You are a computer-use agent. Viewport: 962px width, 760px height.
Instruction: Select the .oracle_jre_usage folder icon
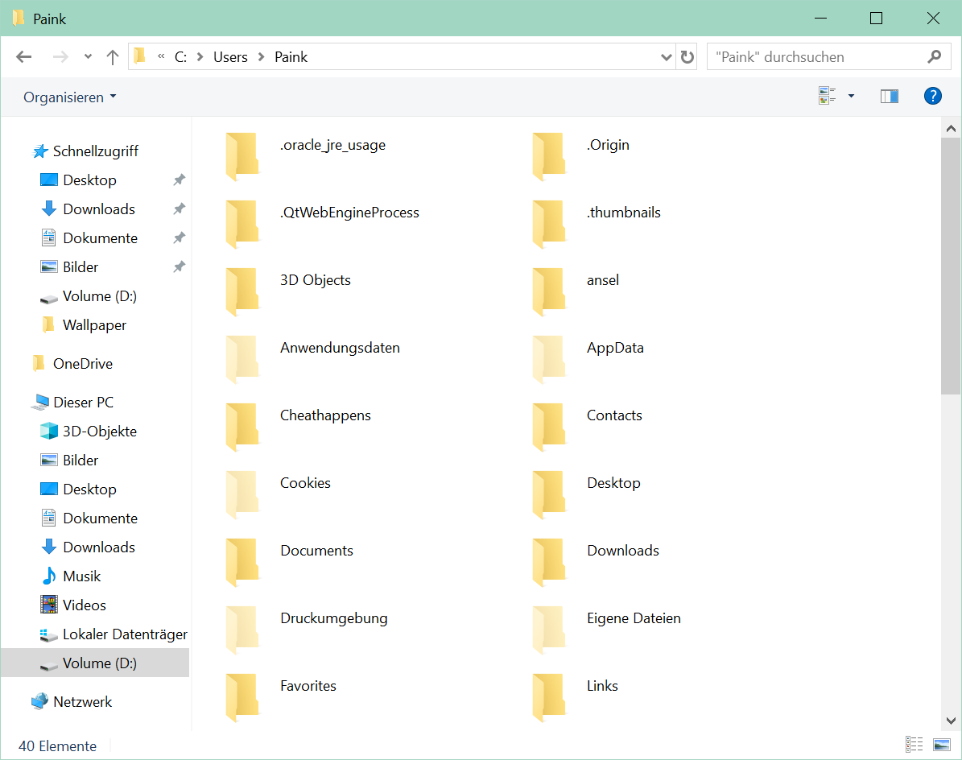coord(242,156)
